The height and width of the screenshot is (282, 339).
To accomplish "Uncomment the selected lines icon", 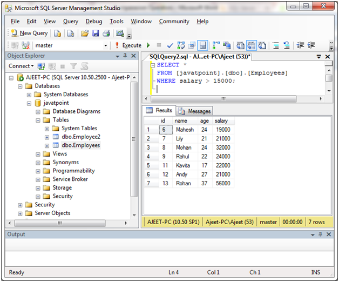I will [287, 45].
